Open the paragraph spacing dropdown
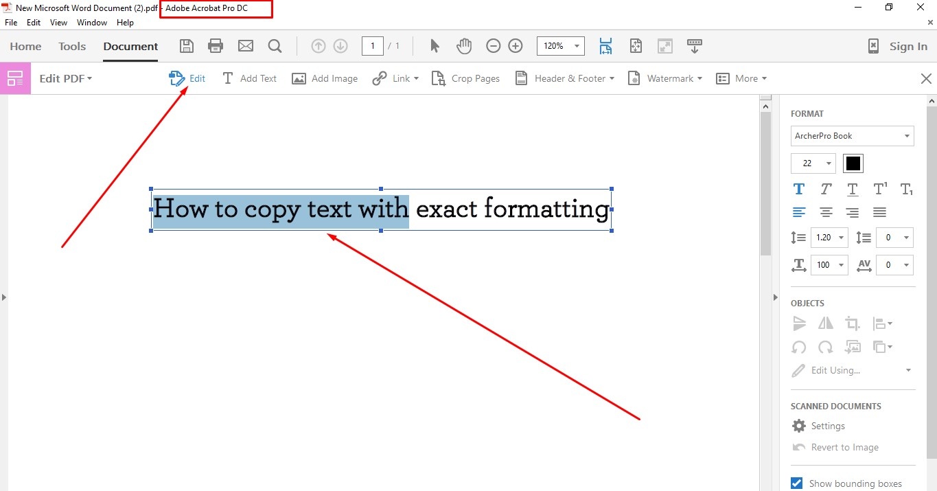 pos(894,238)
